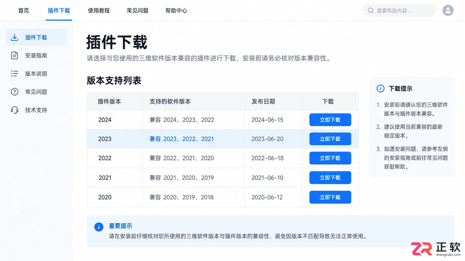The width and height of the screenshot is (465, 261).
Task: Click the 技术支持 headset icon
Action: (x=15, y=110)
